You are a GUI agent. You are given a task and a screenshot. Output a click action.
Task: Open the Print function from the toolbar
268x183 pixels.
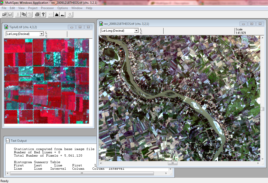click(37, 14)
